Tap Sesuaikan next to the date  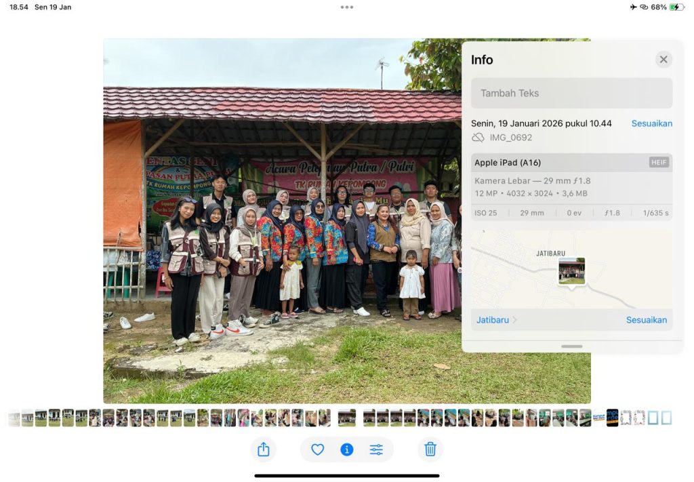651,123
